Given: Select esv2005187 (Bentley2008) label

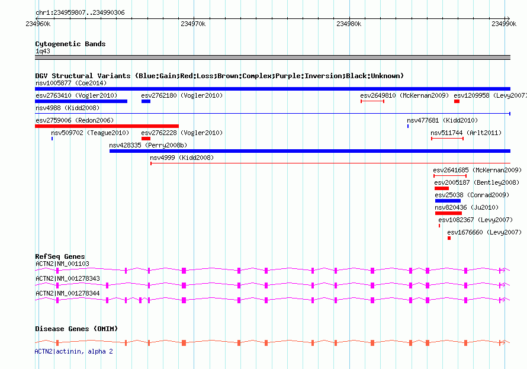Looking at the screenshot, I should coord(477,182).
